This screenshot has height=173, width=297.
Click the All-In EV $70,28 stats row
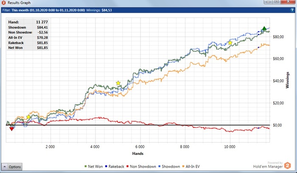(28, 38)
